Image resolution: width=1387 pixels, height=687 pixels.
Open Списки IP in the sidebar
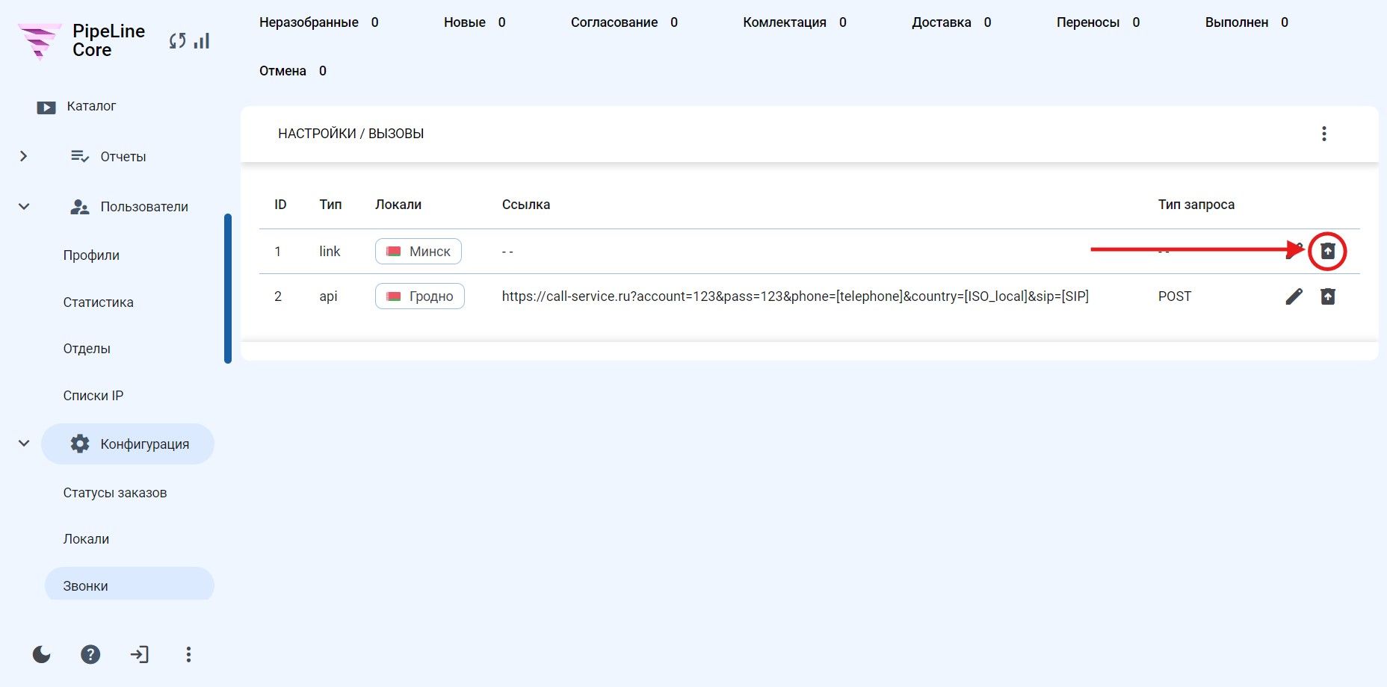click(x=93, y=396)
